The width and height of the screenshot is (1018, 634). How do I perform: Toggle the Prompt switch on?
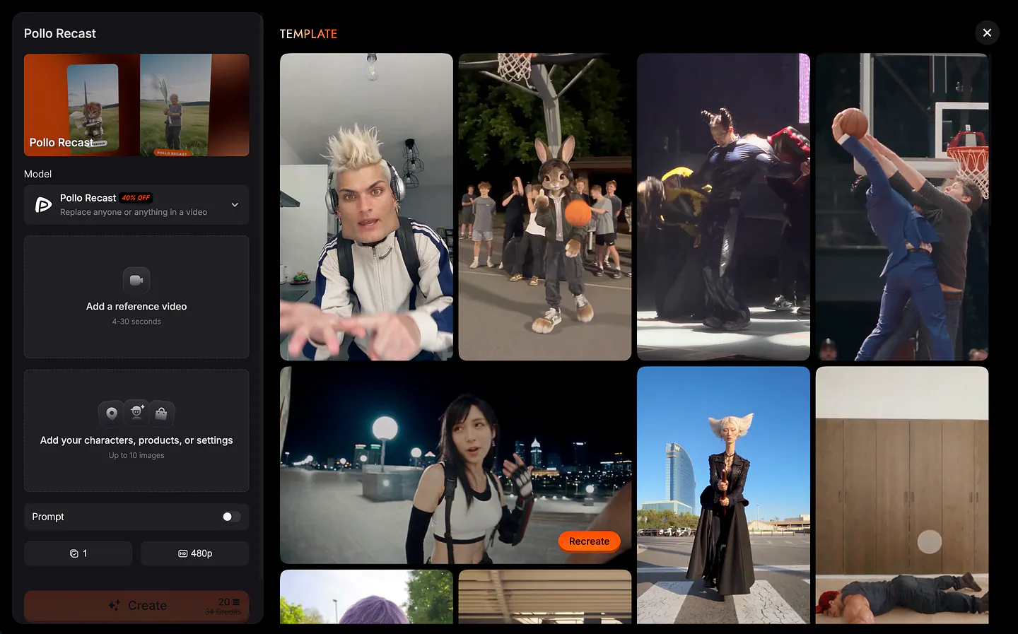(231, 517)
